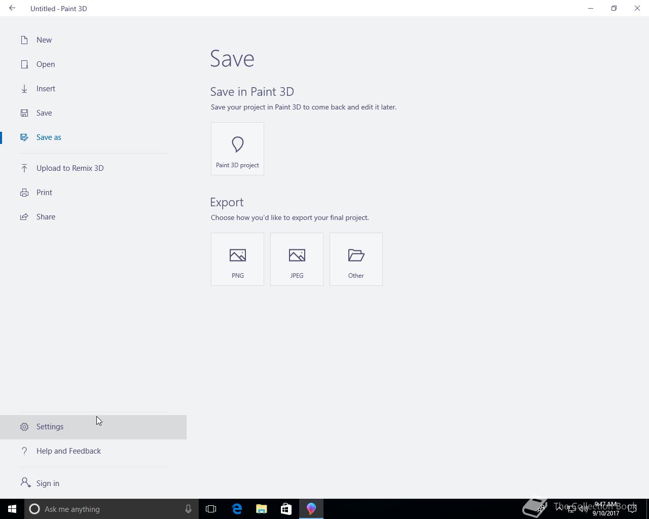This screenshot has width=649, height=519.
Task: Open the Action Center notifications icon
Action: click(x=632, y=509)
